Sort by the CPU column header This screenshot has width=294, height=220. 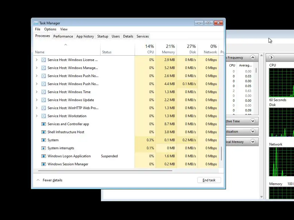click(145, 50)
